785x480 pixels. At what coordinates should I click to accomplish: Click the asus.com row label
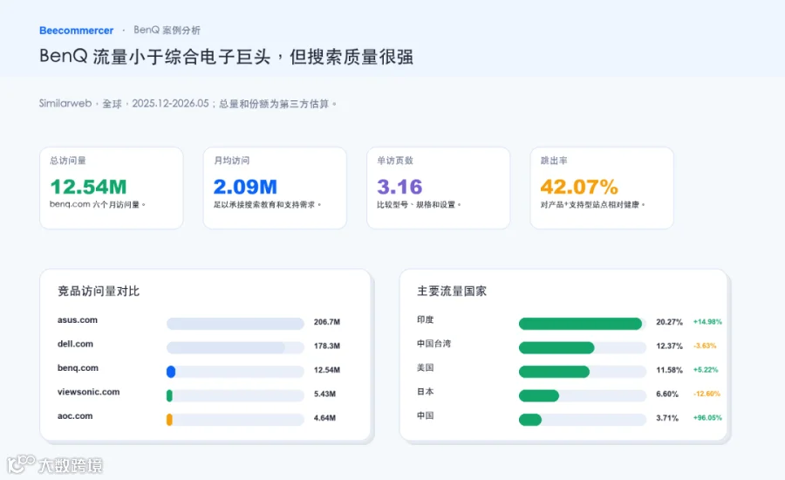click(78, 320)
